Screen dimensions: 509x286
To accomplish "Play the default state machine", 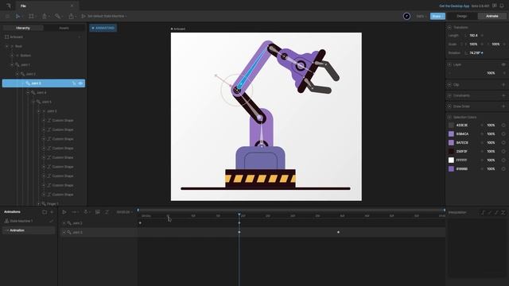I will click(84, 16).
